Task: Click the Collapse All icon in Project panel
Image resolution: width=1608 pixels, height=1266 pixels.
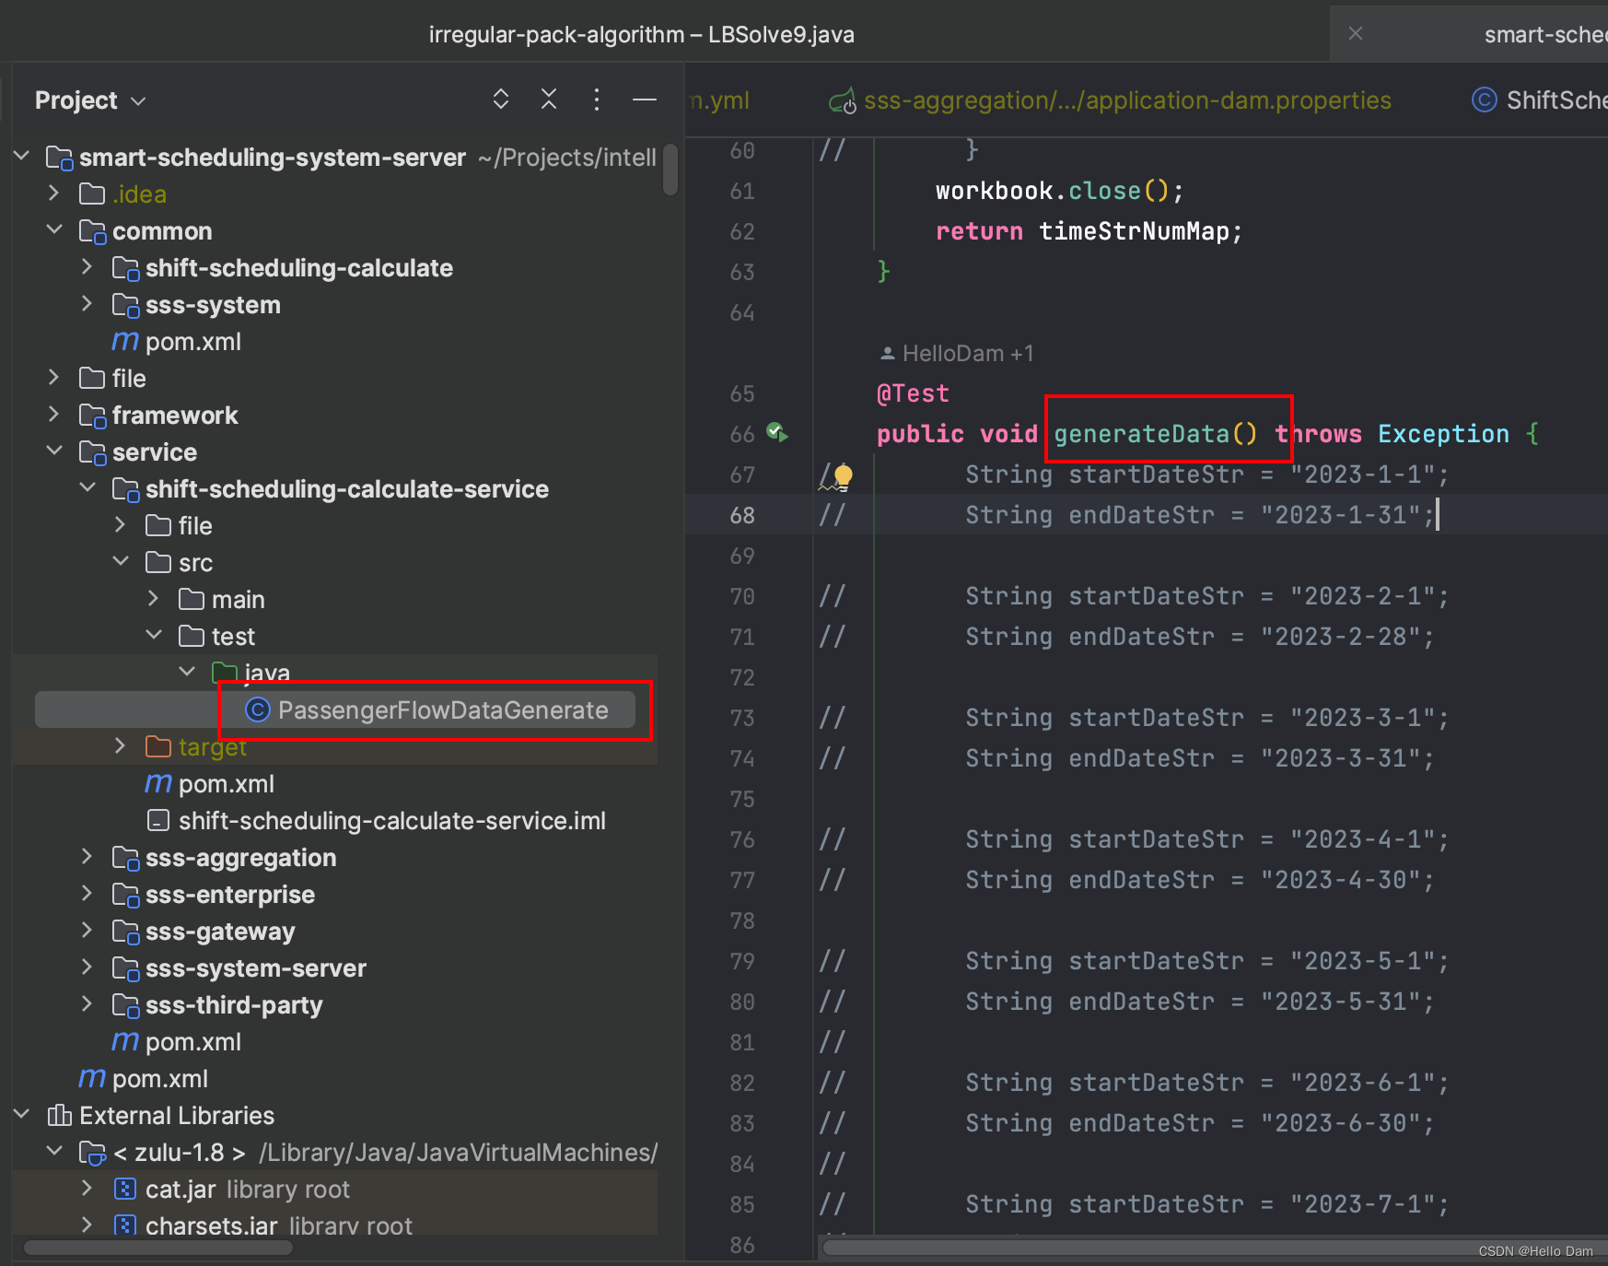Action: [549, 100]
